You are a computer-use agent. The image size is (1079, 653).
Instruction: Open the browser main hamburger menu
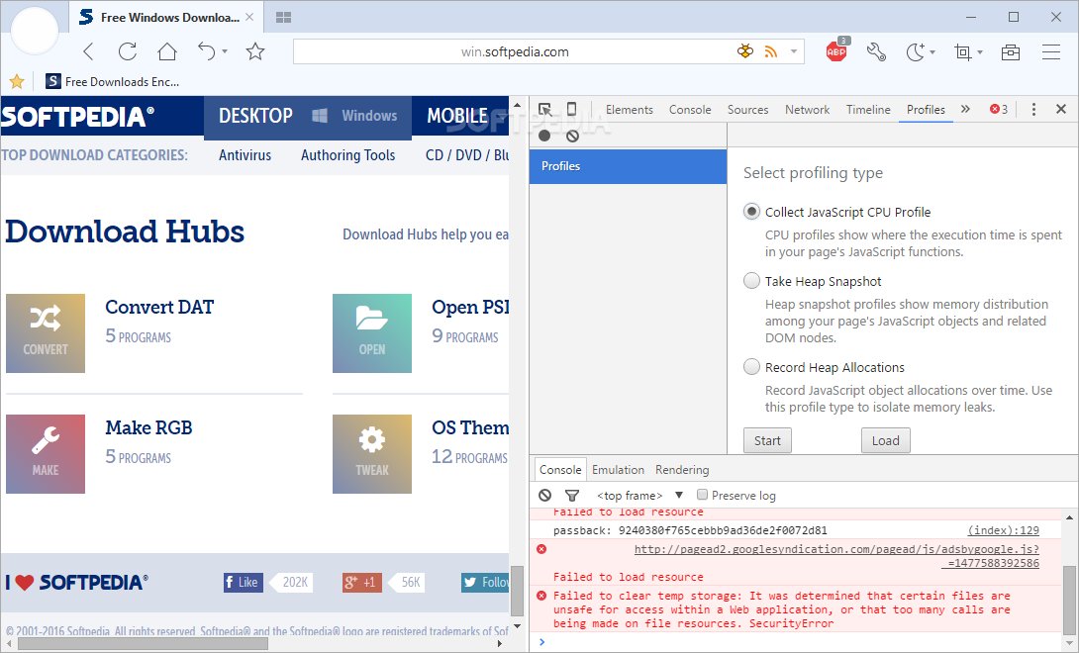click(x=1050, y=51)
